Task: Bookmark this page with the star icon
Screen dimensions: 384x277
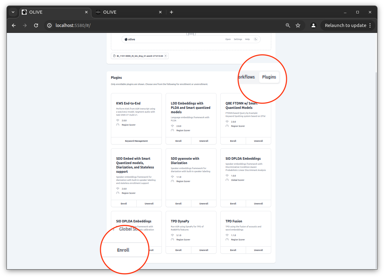Action: click(298, 25)
